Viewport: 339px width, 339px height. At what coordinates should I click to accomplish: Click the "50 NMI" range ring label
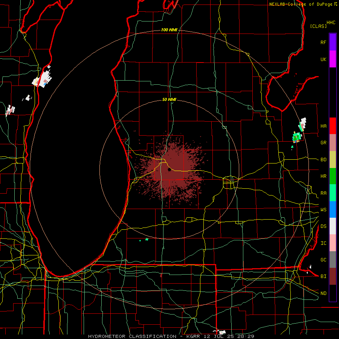169,99
